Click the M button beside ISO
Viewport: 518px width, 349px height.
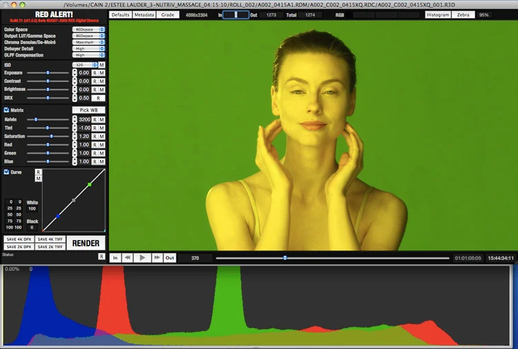102,65
